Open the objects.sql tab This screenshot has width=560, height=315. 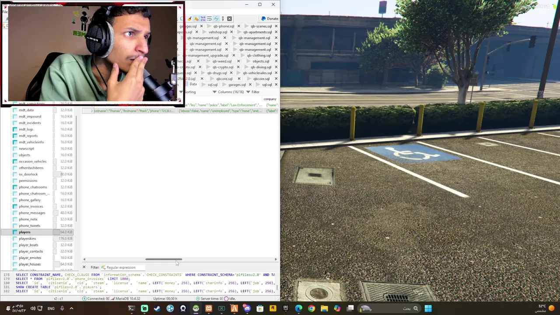[x=261, y=61]
